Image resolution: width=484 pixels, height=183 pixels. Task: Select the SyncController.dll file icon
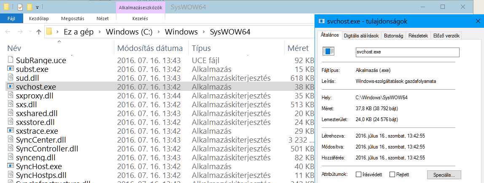[x=11, y=149]
